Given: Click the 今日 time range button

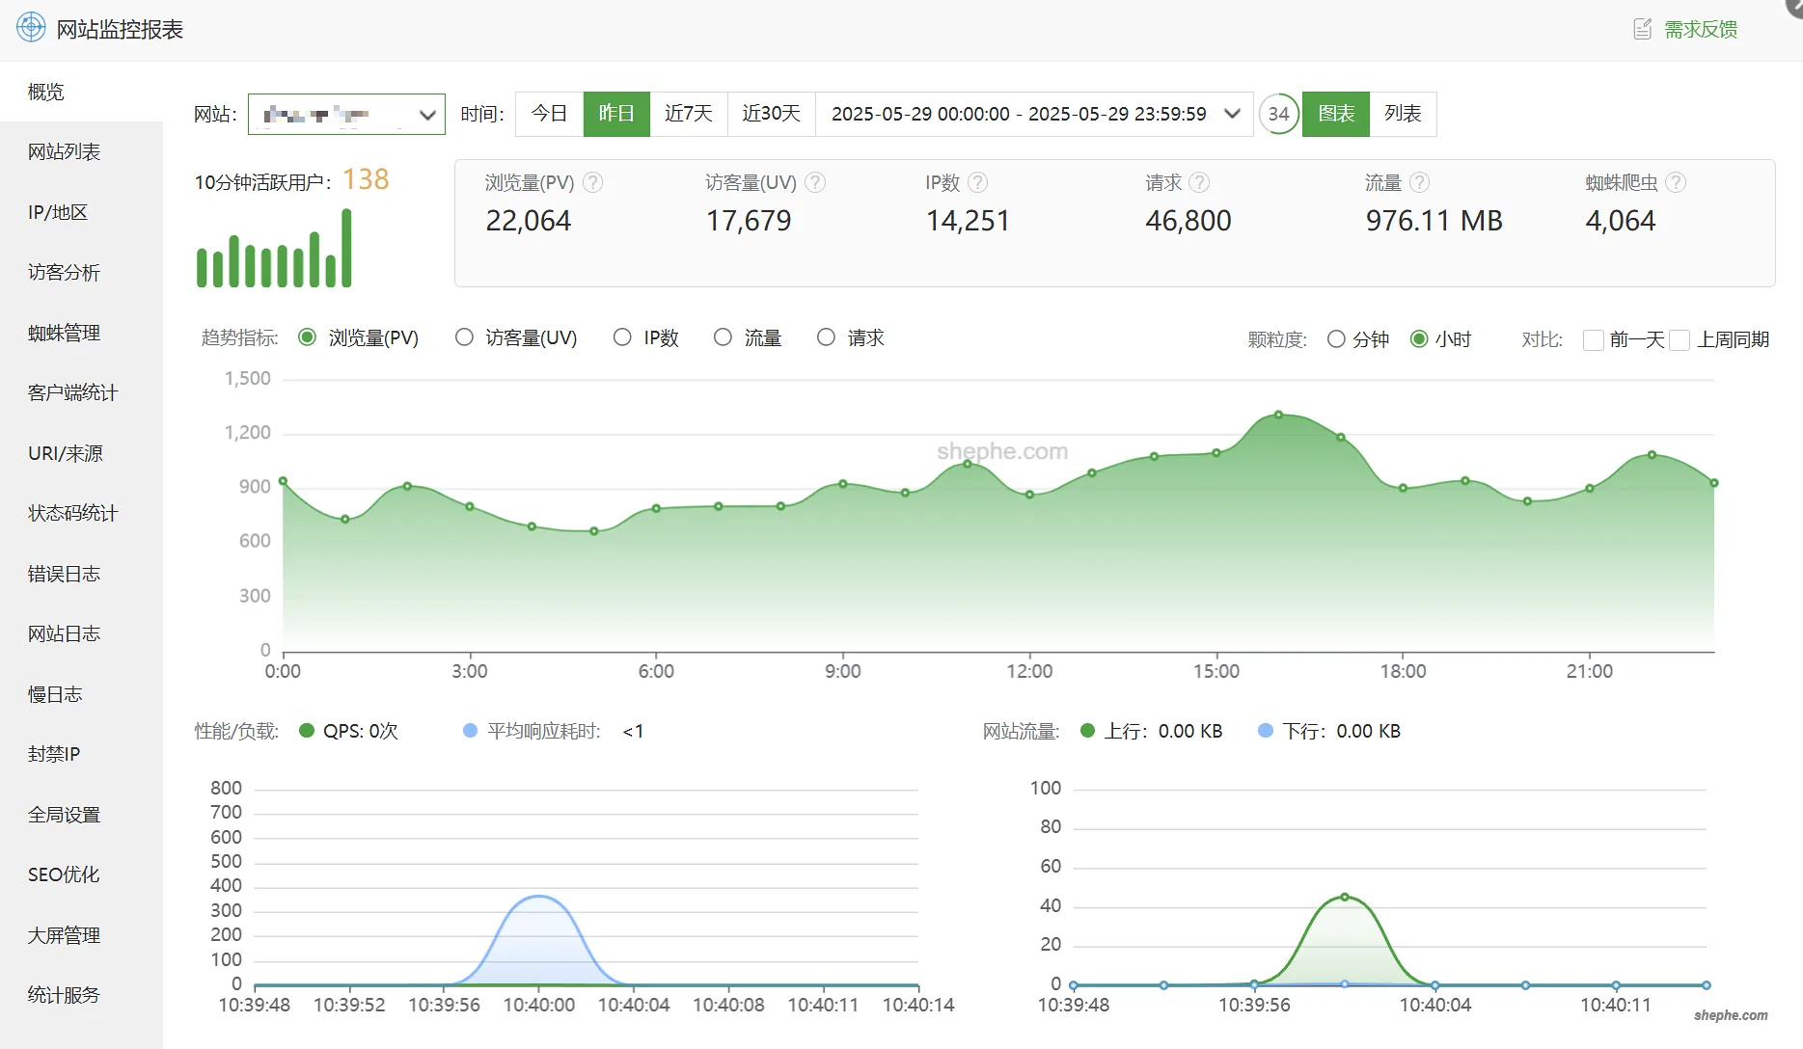Looking at the screenshot, I should pyautogui.click(x=549, y=114).
